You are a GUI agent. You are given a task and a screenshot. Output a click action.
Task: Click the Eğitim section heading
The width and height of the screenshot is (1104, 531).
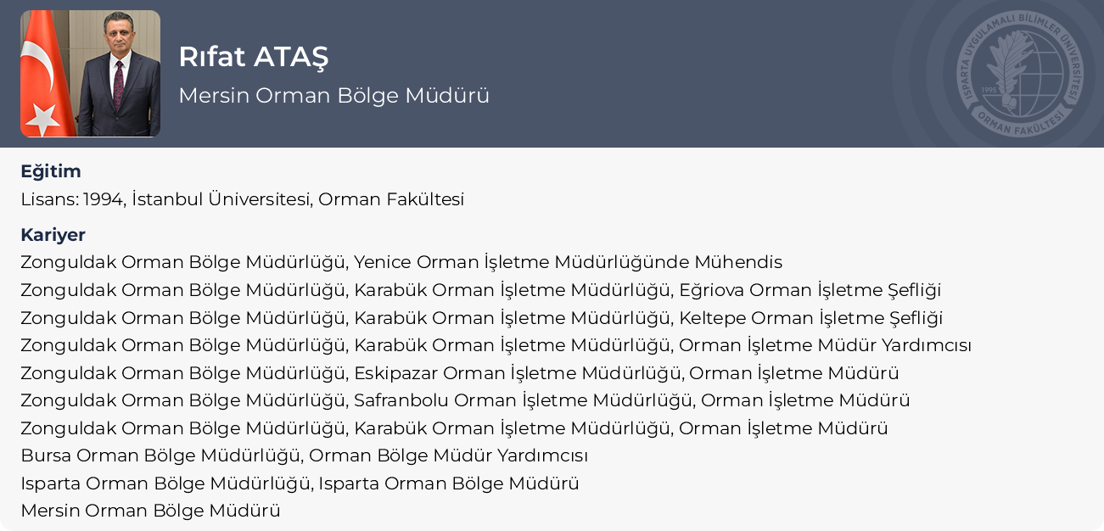(x=51, y=171)
